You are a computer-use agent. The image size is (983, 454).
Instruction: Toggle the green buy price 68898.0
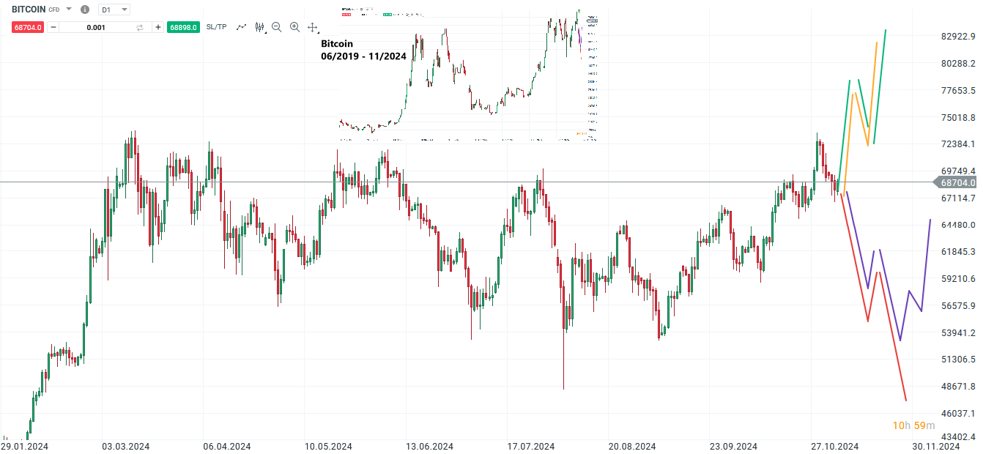click(182, 27)
